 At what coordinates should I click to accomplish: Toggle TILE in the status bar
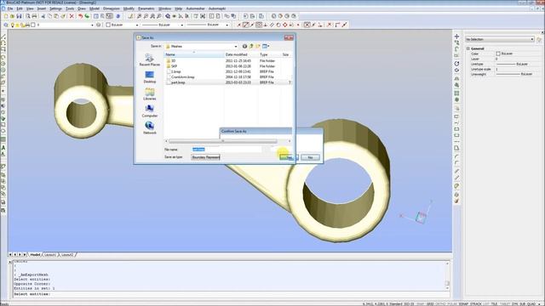pyautogui.click(x=494, y=304)
